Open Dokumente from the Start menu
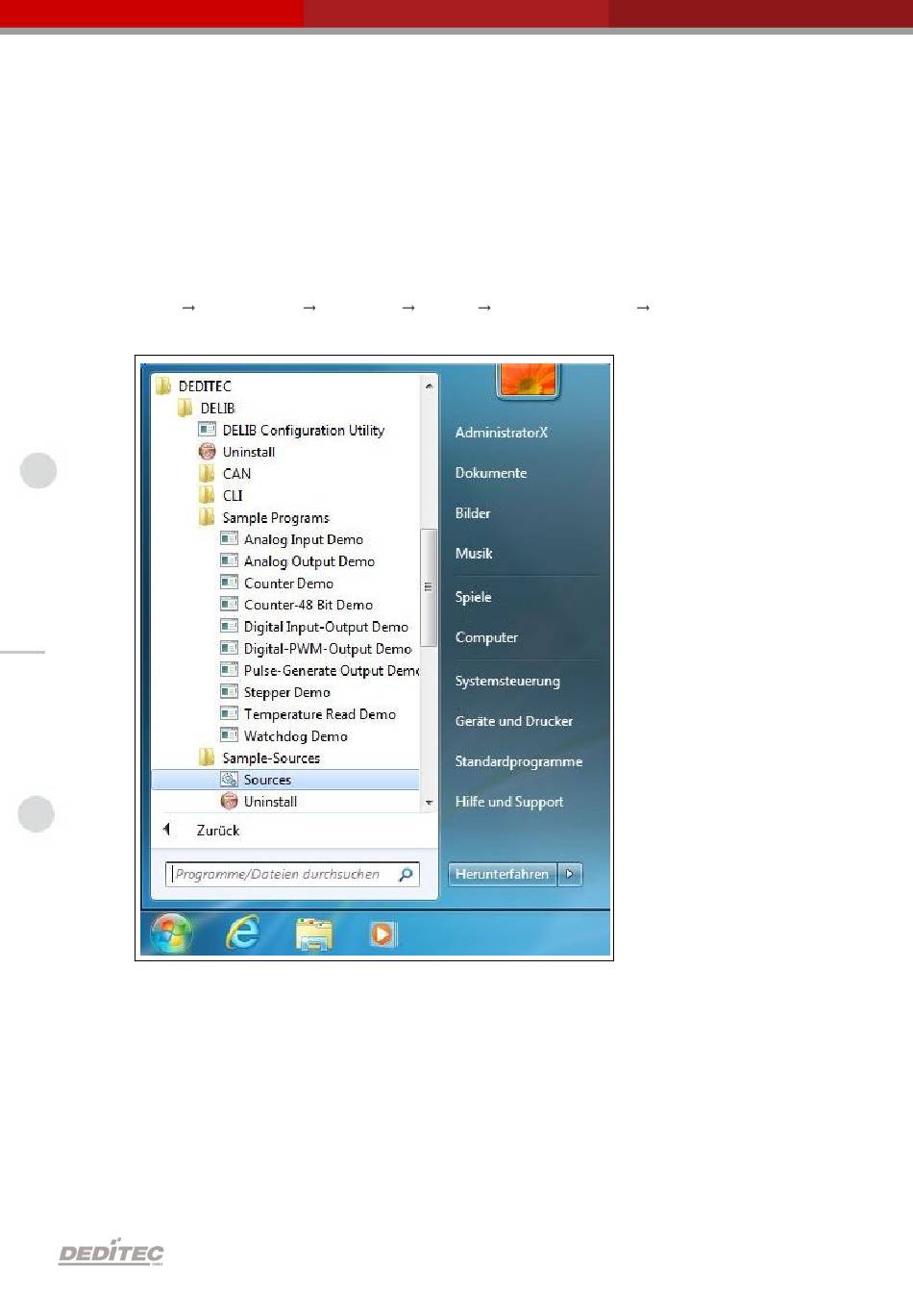913x1292 pixels. point(491,473)
